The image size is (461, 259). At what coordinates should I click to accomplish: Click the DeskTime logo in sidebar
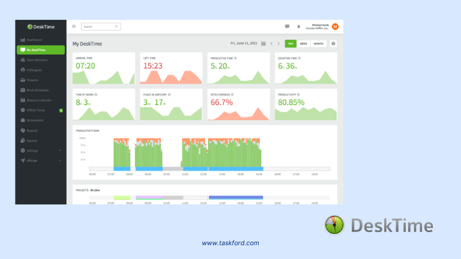(x=41, y=27)
